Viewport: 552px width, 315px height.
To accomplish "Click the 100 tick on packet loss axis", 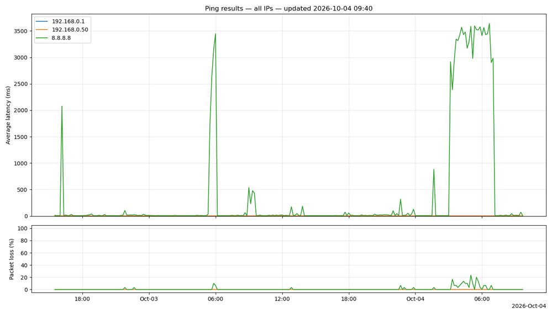I will (23, 228).
